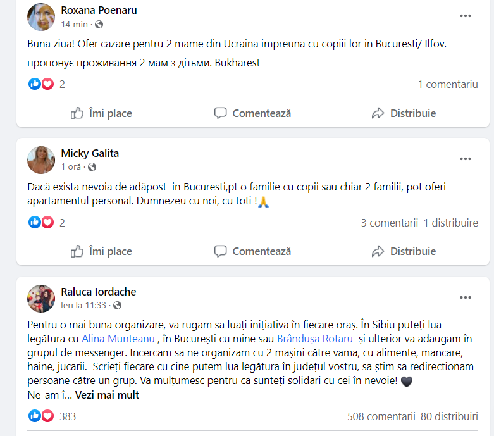Expand Raluca's post with Vezi mai mult
The height and width of the screenshot is (436, 494).
(x=107, y=395)
